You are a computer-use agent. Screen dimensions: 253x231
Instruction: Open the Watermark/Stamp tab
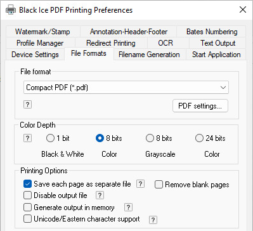click(42, 32)
